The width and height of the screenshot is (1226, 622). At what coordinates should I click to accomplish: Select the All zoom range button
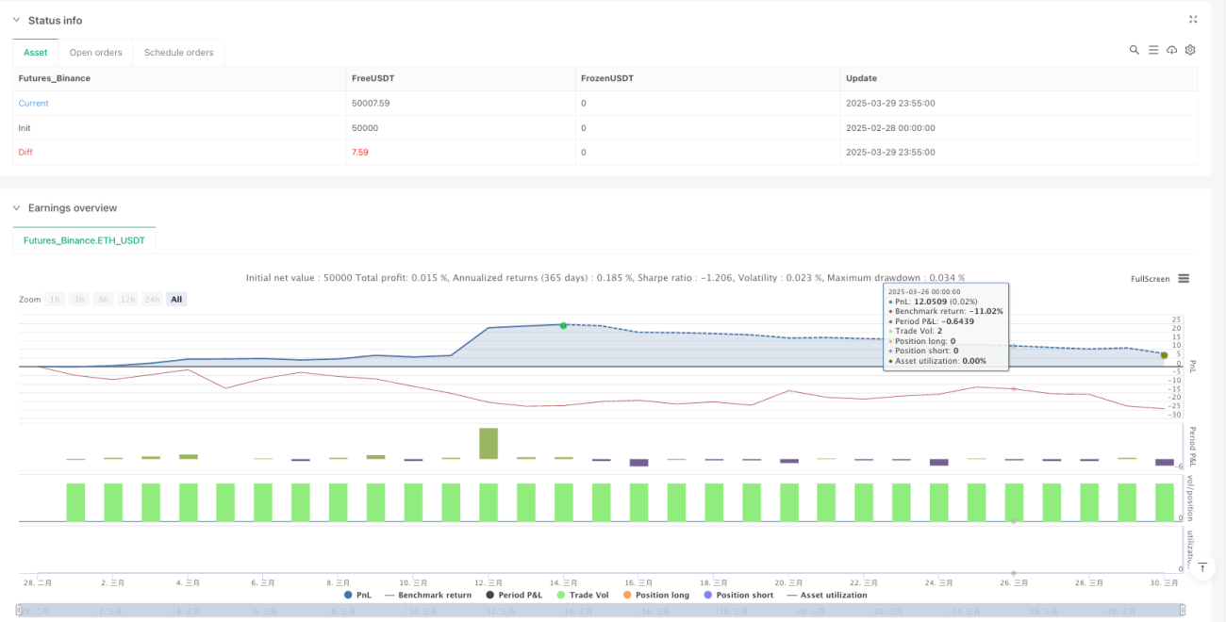[x=176, y=299]
